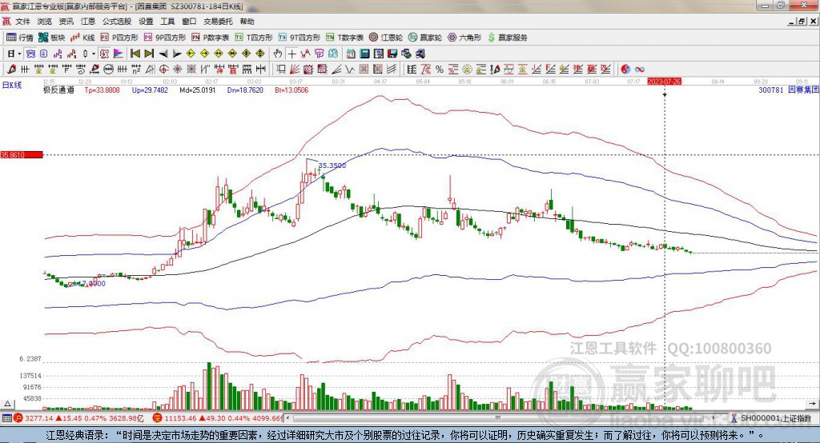The height and width of the screenshot is (443, 820).
Task: Open the 帮助 menu
Action: 247,22
